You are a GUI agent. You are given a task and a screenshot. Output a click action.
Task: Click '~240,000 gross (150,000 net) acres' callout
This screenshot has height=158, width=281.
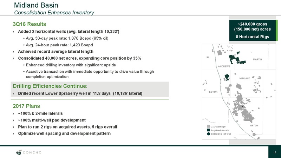[252, 27]
